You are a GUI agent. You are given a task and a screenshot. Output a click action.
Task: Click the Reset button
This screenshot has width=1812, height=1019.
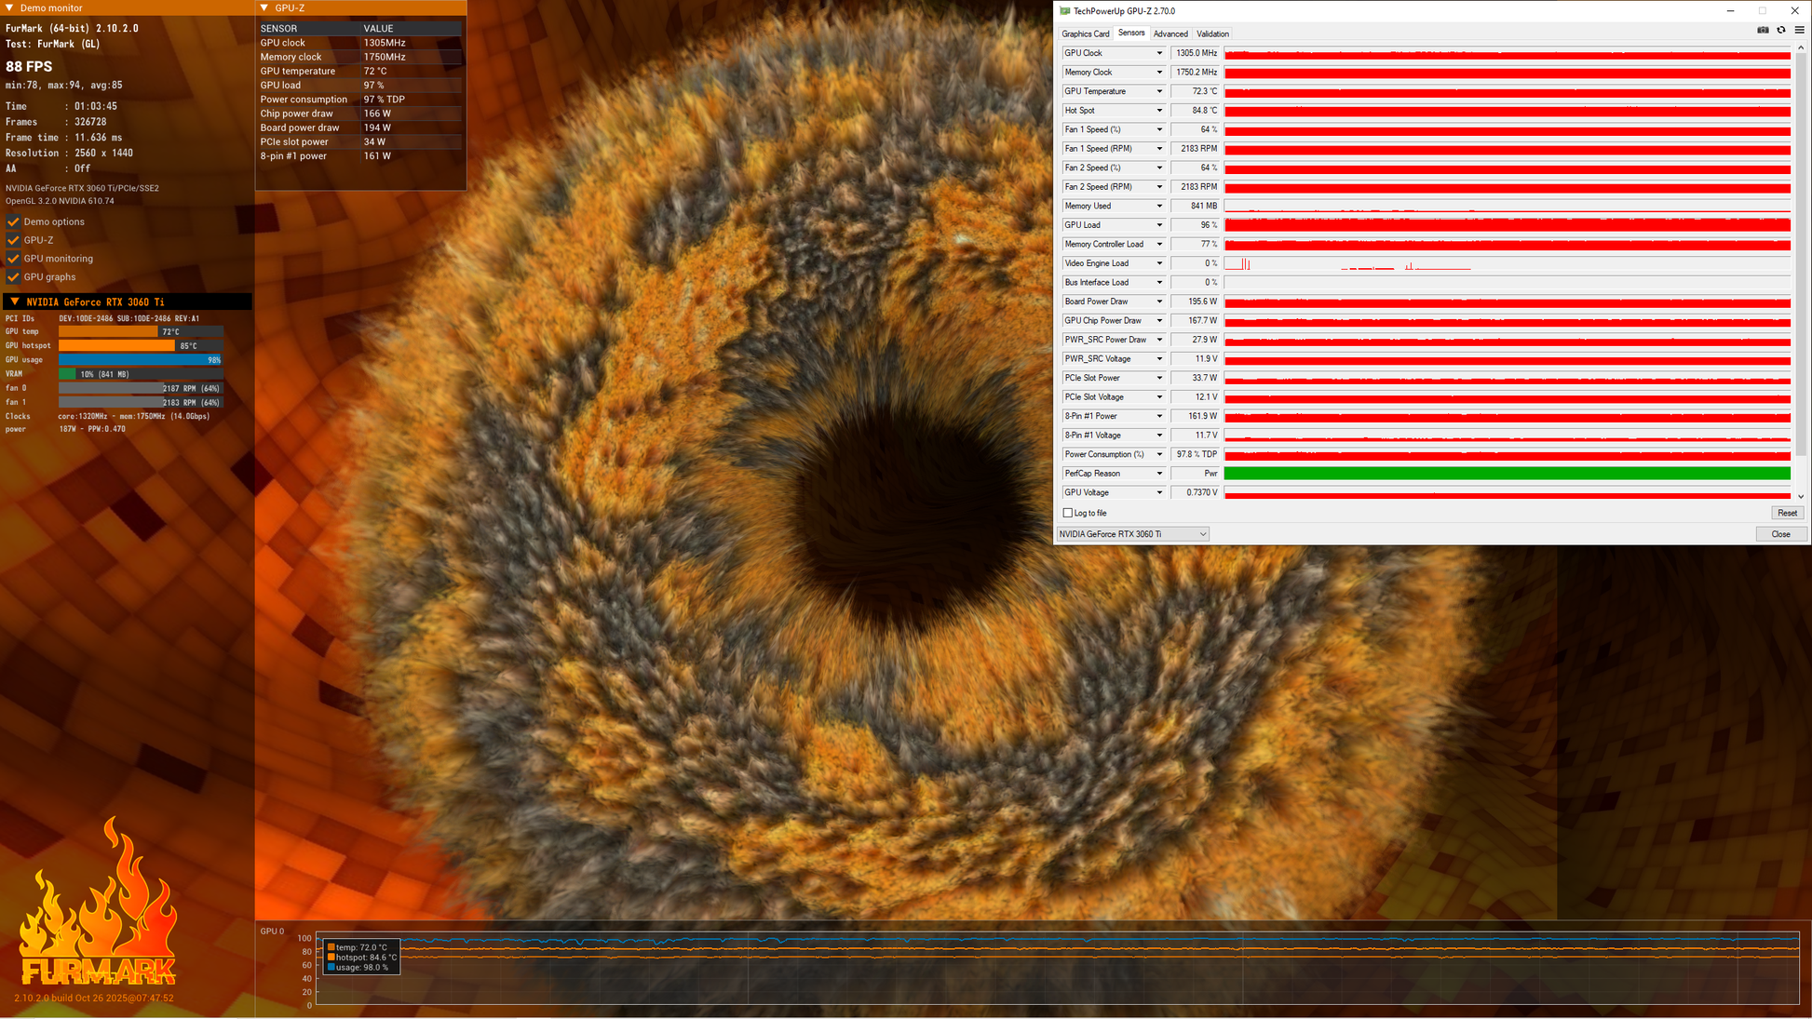1787,513
